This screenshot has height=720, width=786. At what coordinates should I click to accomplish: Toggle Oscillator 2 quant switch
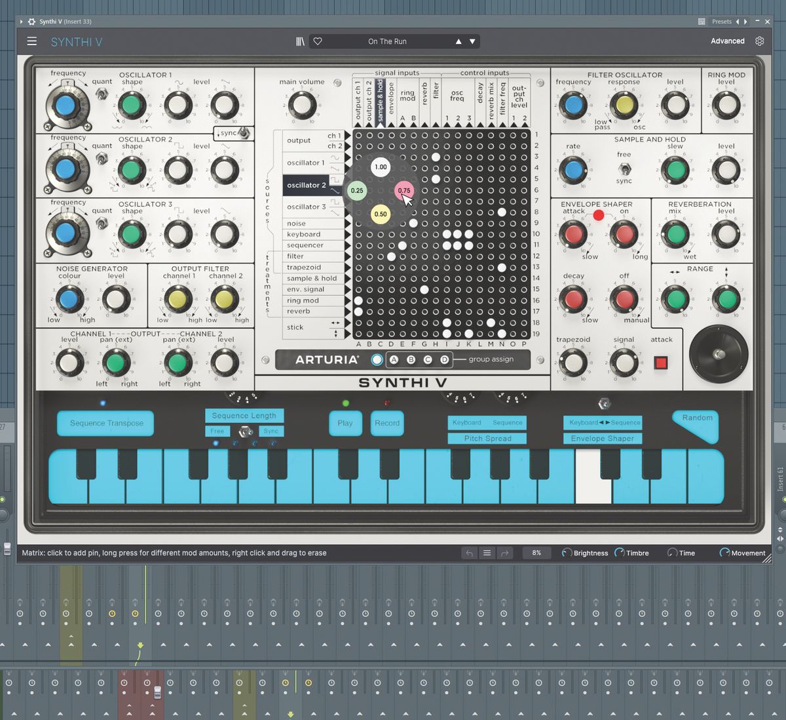coord(102,159)
